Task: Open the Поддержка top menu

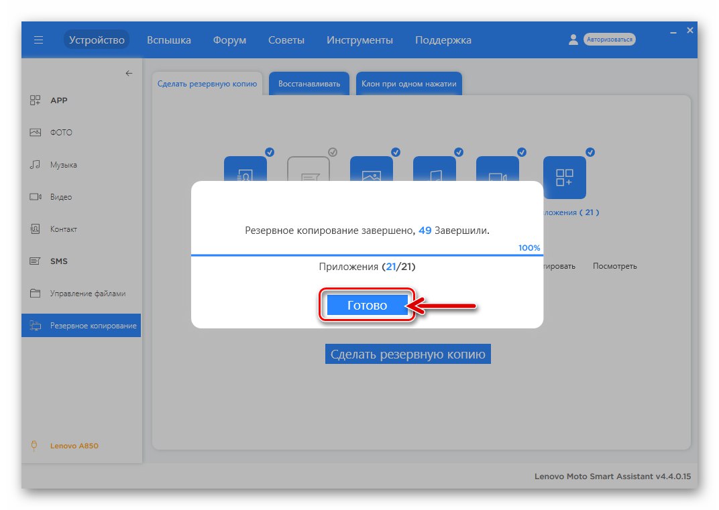Action: (x=443, y=40)
